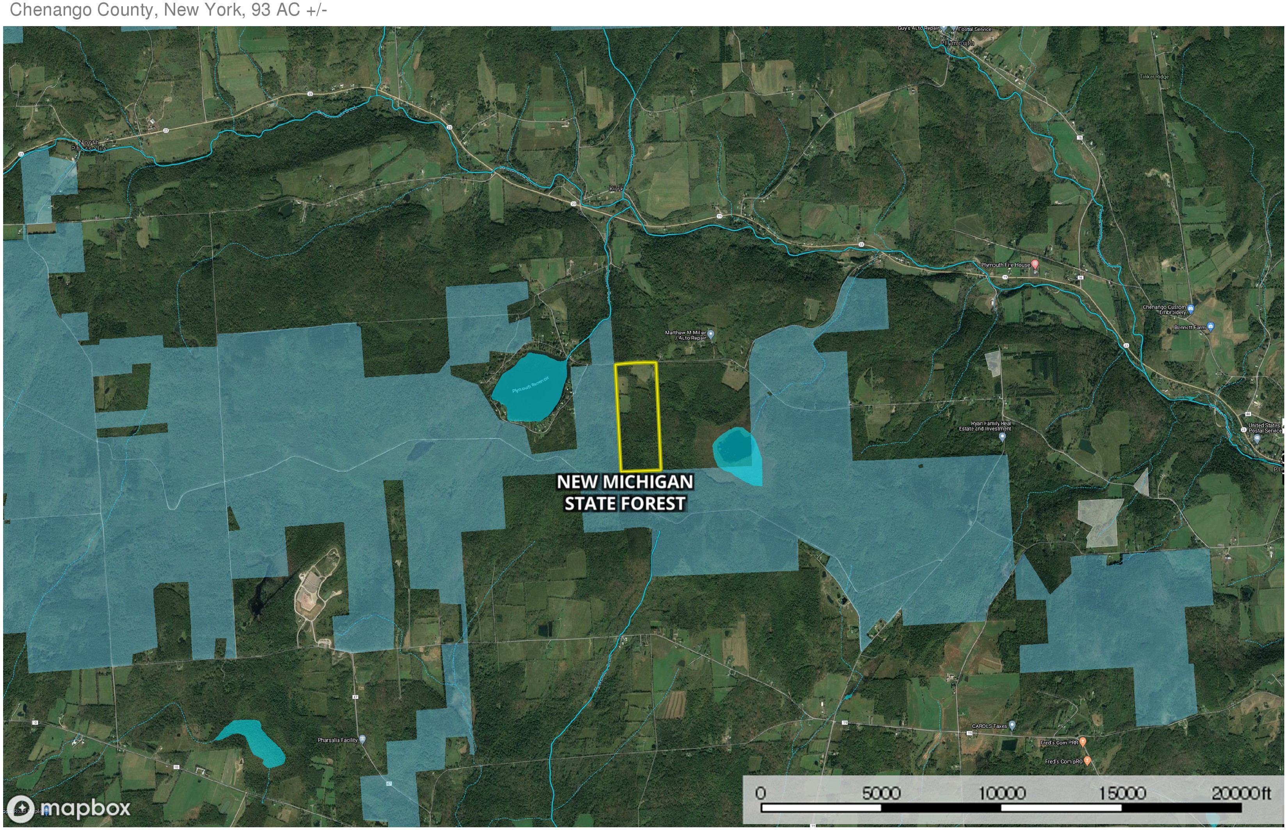Image resolution: width=1287 pixels, height=830 pixels.
Task: Click the CAROLS Taxes location pin
Action: (1012, 725)
